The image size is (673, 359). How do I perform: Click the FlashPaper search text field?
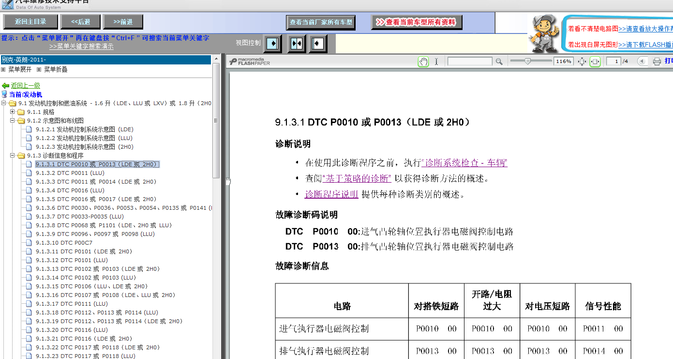click(x=470, y=62)
